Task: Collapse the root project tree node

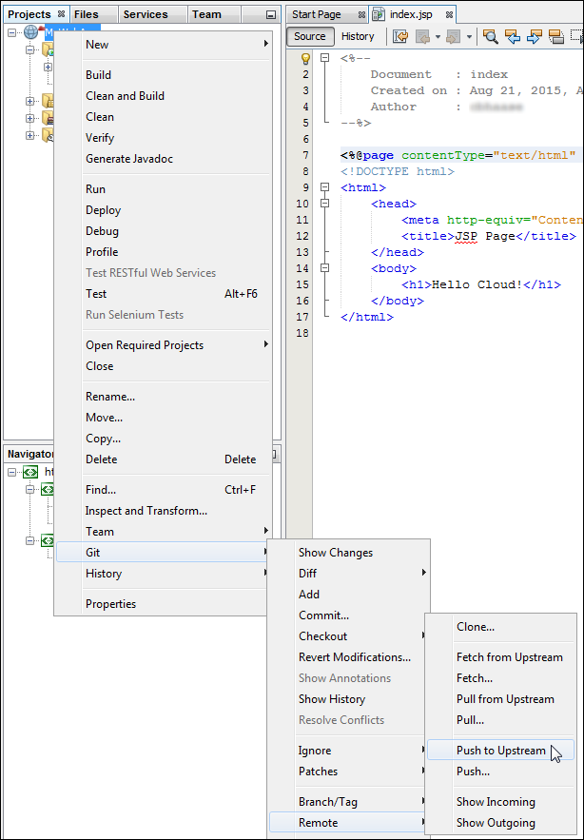Action: pos(12,31)
